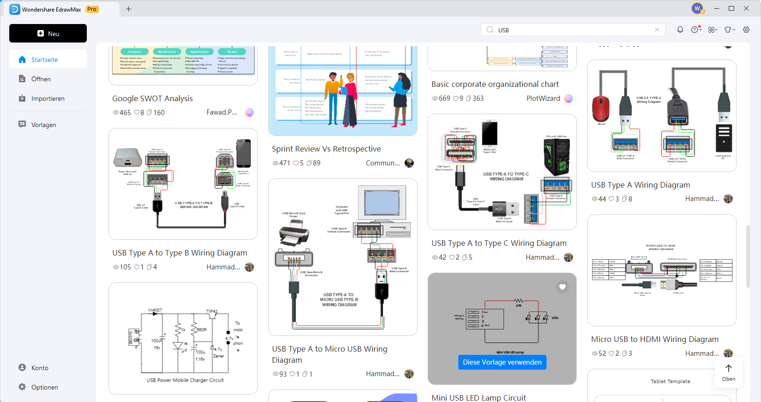The image size is (761, 402).
Task: Open the Konto account page
Action: click(48, 368)
